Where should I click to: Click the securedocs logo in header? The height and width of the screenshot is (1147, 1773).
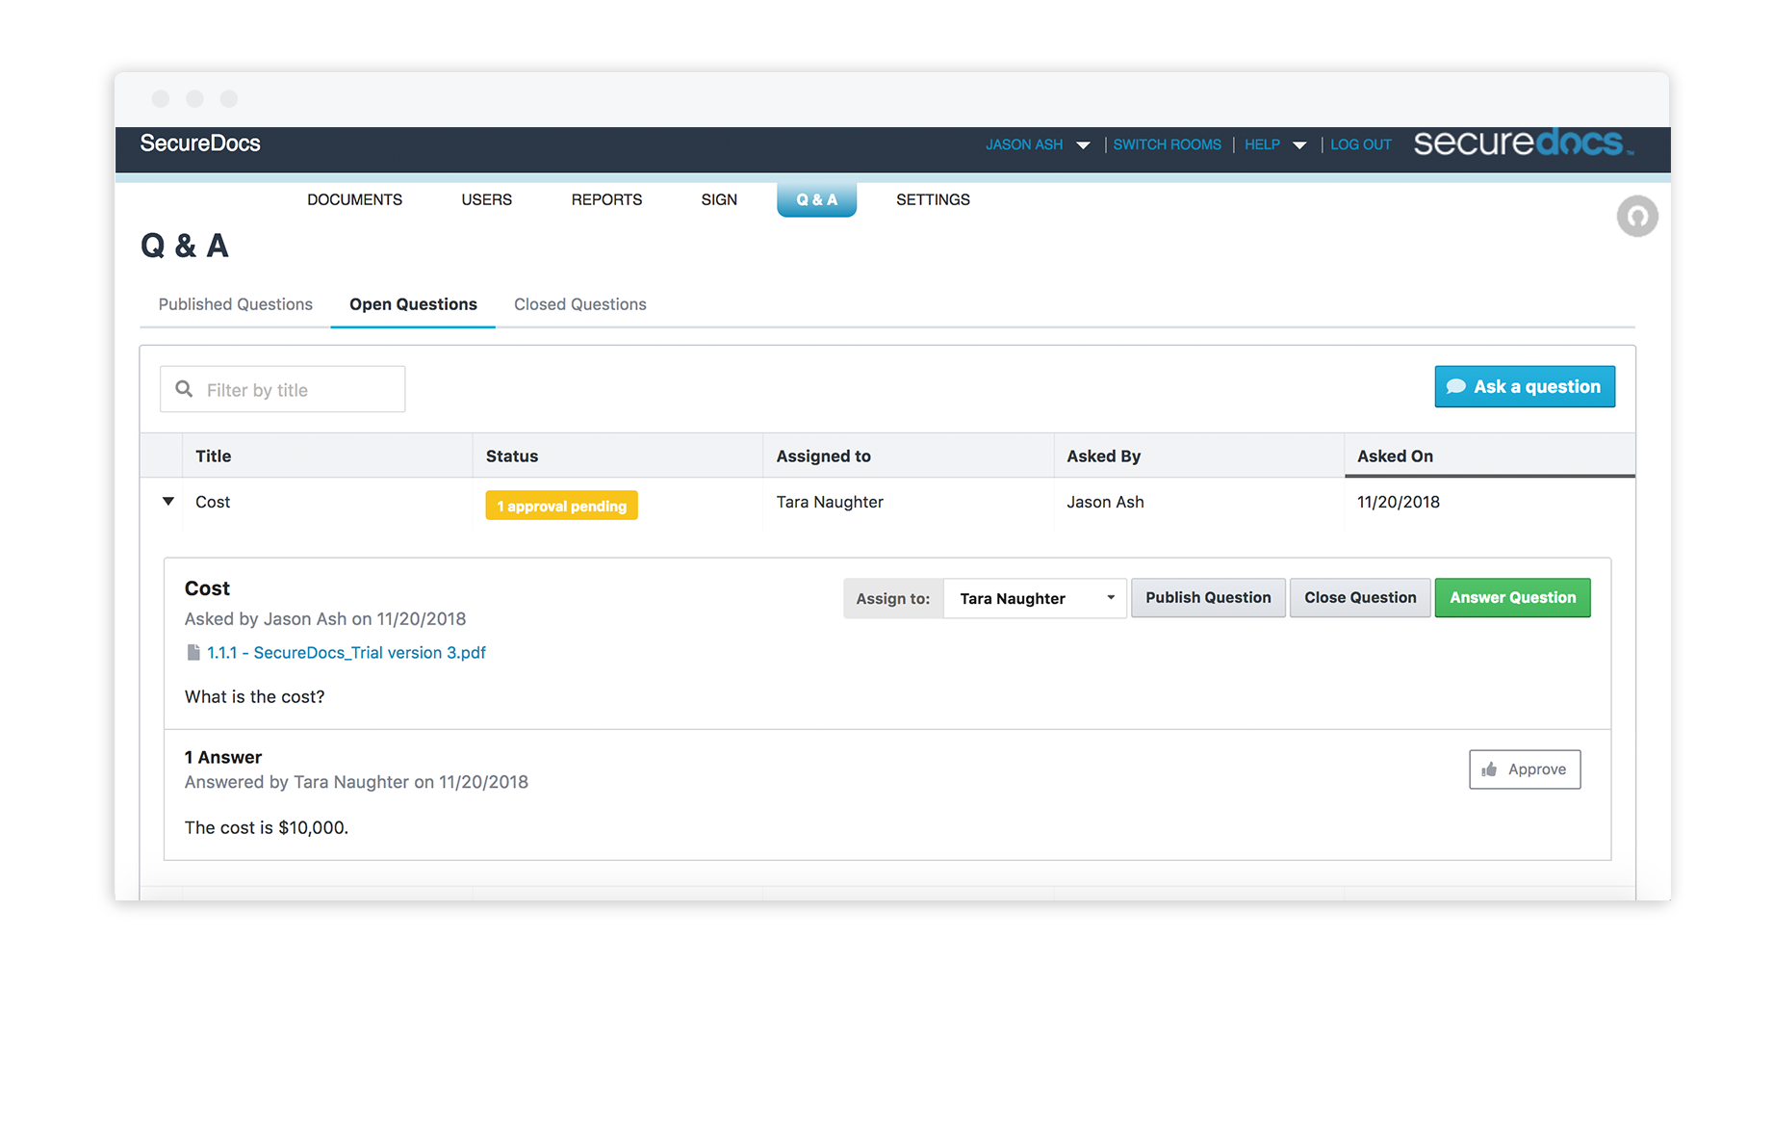[1523, 143]
